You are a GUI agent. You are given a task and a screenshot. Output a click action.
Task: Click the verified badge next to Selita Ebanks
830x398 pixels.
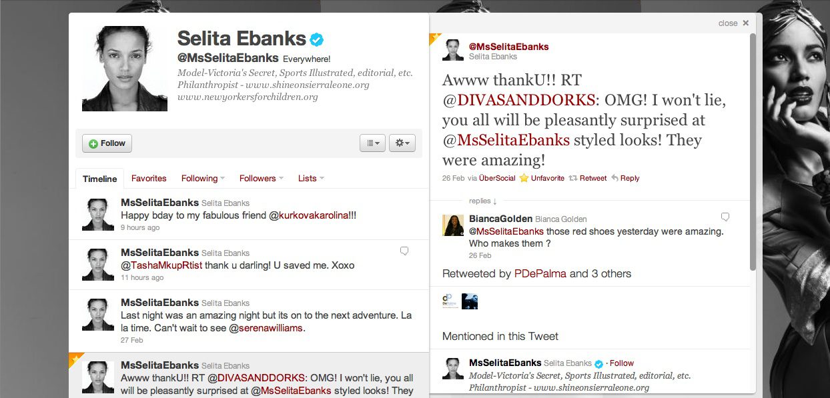point(317,39)
